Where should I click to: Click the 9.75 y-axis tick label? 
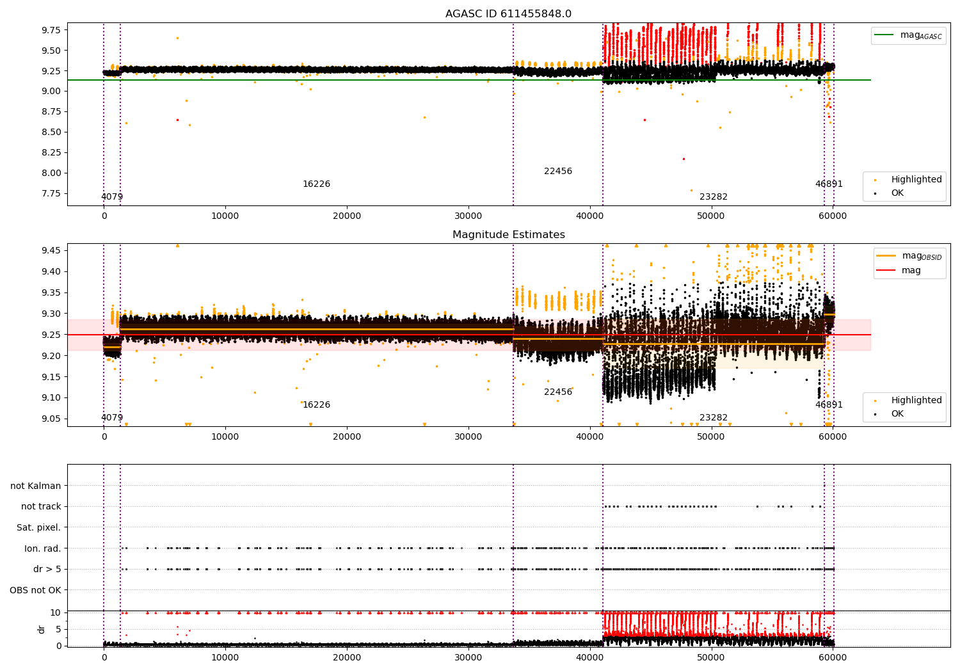pos(52,30)
